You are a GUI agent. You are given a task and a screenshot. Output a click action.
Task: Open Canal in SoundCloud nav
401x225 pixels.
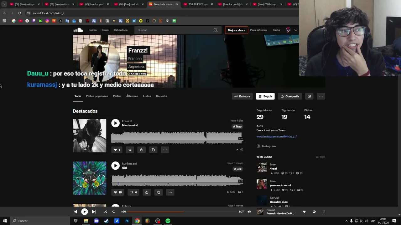[x=105, y=30]
